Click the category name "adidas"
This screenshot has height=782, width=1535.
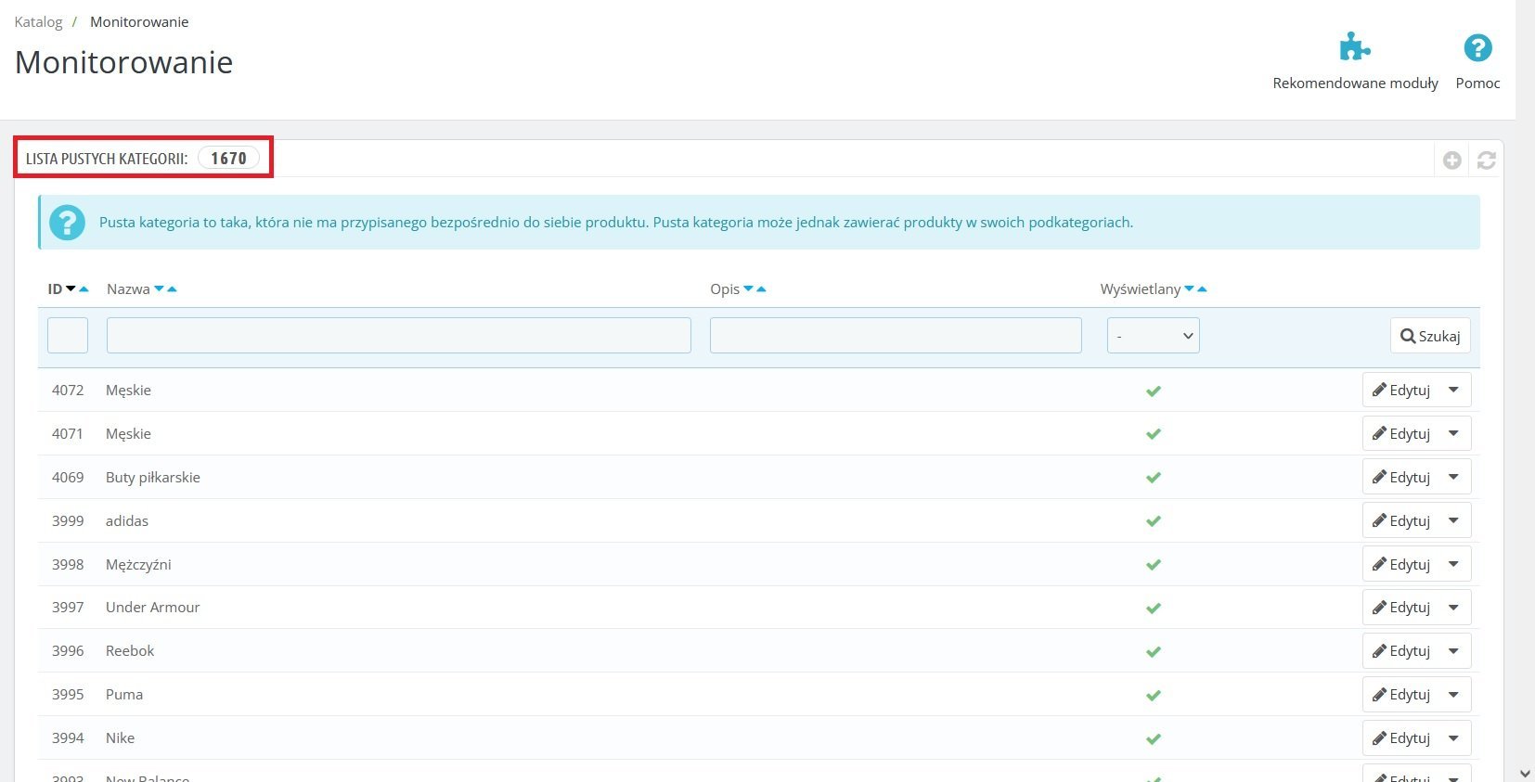[127, 520]
